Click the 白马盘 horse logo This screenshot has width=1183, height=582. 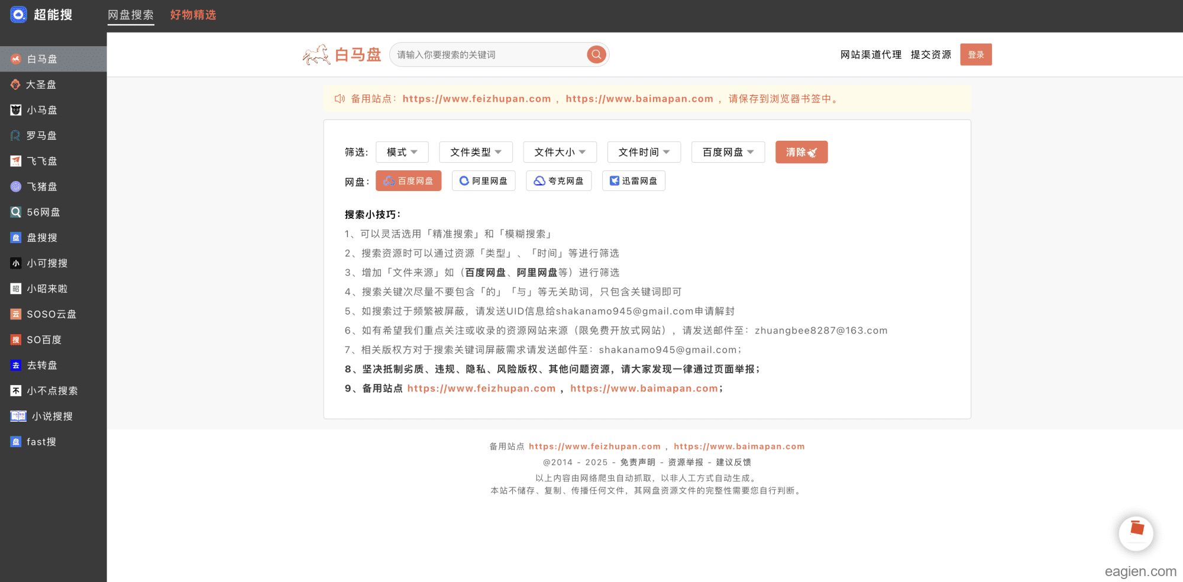[316, 55]
